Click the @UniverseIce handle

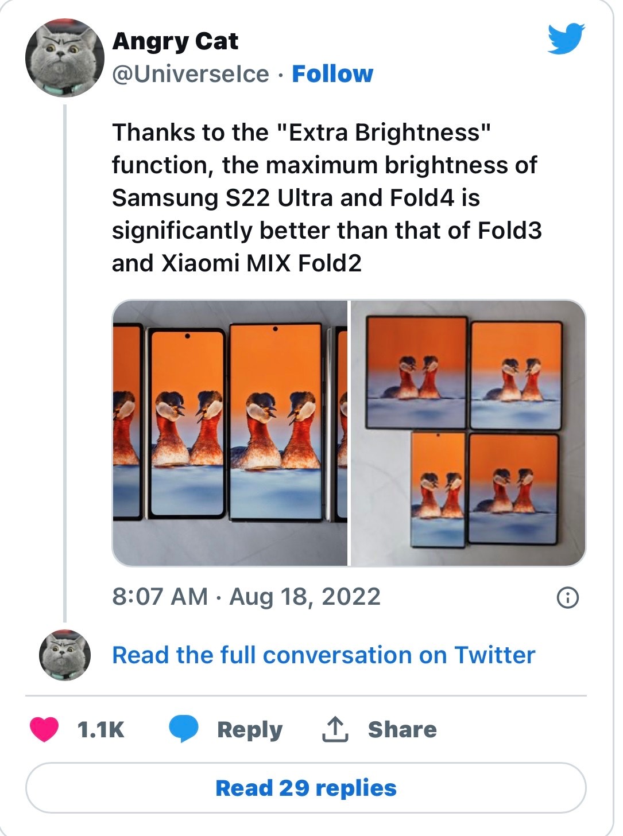[x=190, y=74]
